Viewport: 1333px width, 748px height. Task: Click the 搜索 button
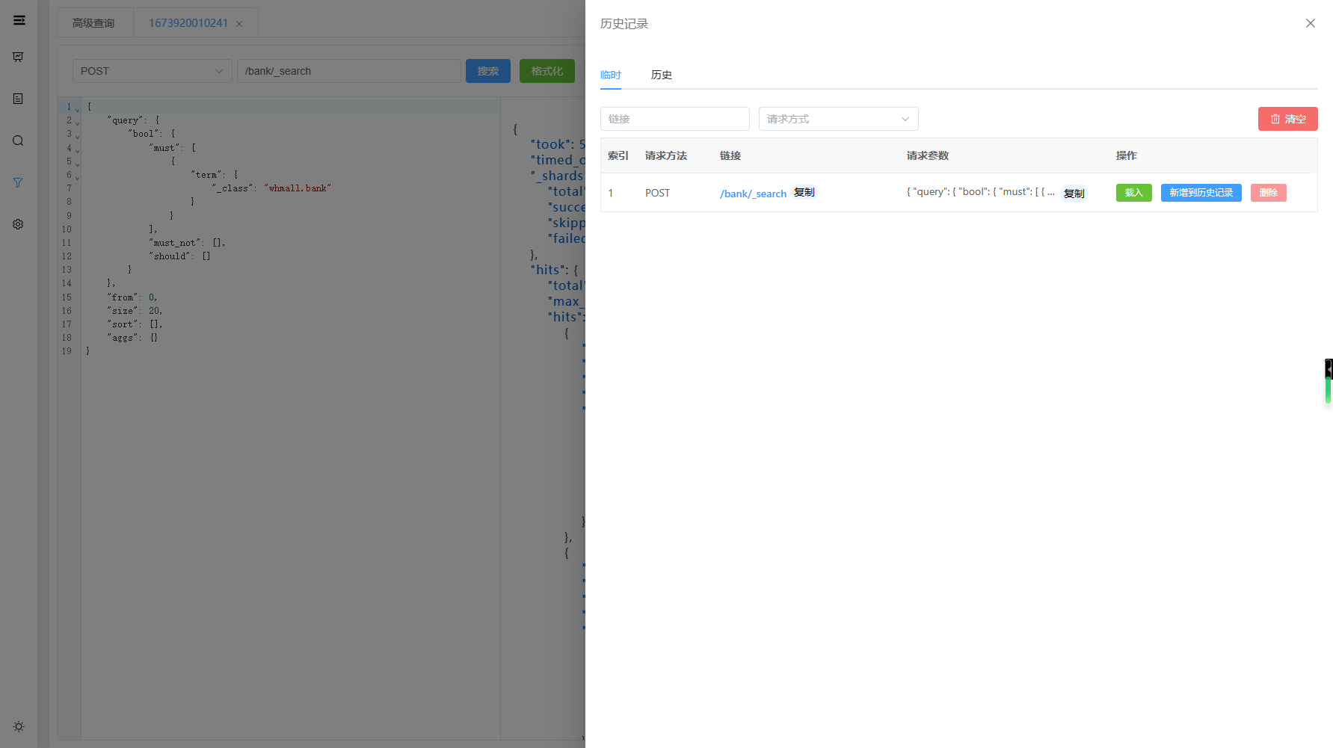[488, 71]
